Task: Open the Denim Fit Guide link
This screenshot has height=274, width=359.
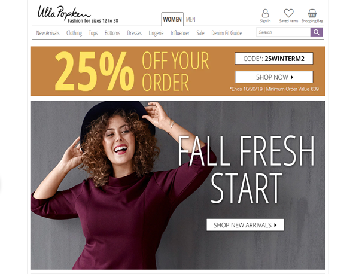Action: 226,33
